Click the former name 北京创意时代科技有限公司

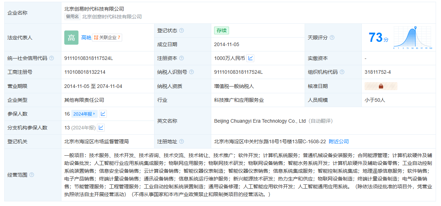[112, 17]
